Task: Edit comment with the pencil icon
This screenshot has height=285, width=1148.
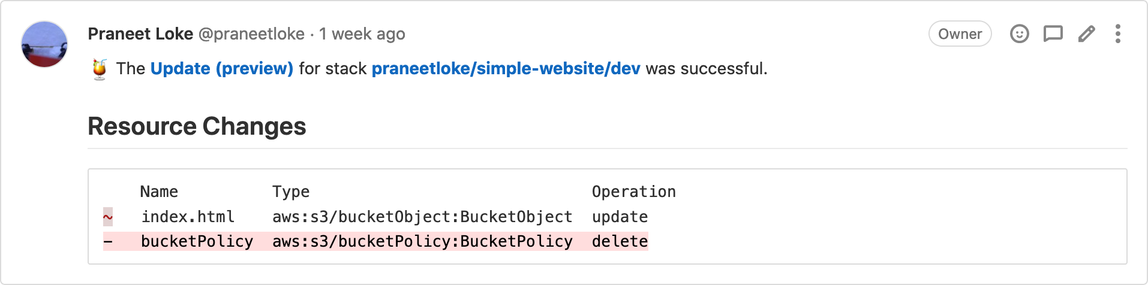Action: click(1086, 34)
